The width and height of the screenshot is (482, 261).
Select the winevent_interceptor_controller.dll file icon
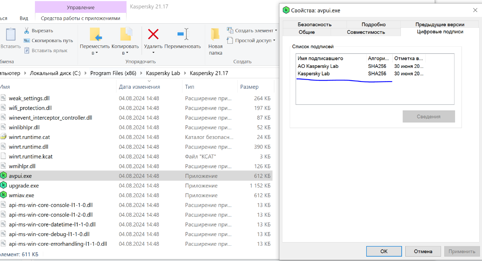(4, 118)
